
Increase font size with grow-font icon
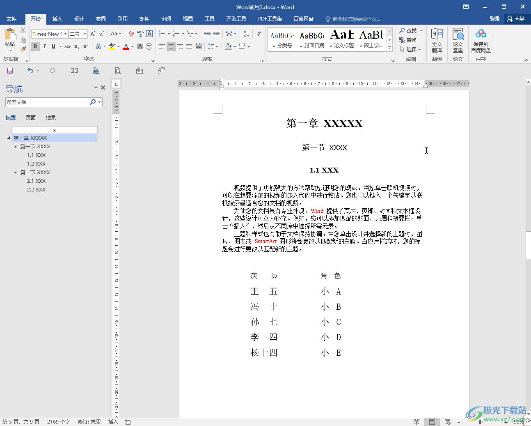[93, 34]
